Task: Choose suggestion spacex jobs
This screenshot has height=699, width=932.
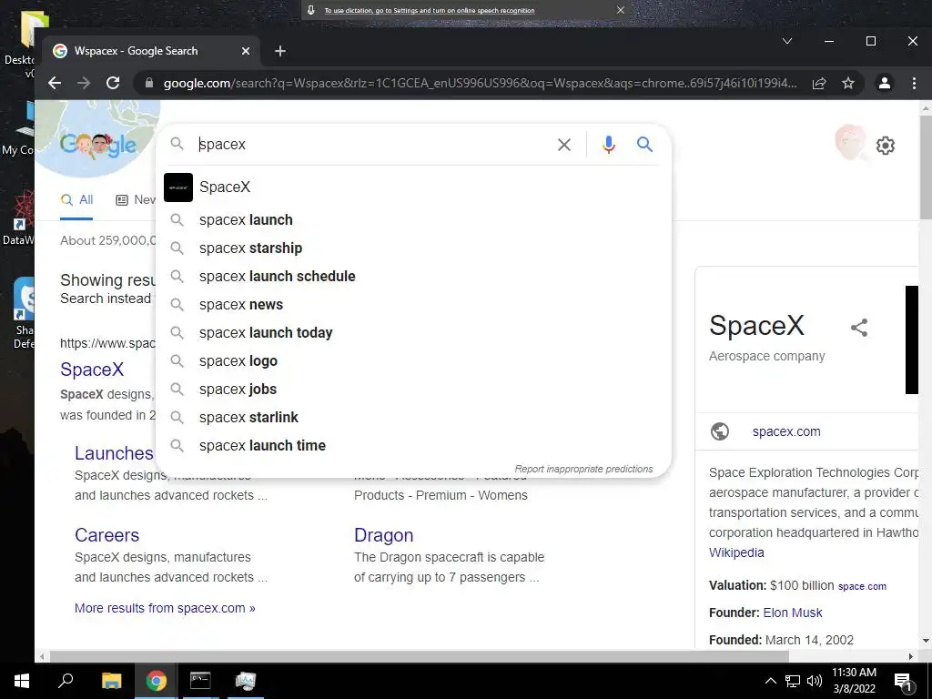Action: [x=413, y=390]
